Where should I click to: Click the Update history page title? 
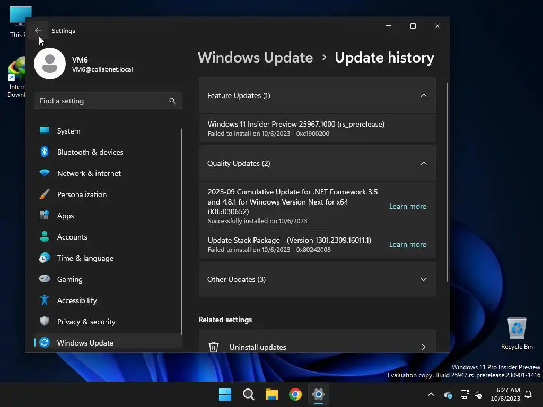pos(384,57)
